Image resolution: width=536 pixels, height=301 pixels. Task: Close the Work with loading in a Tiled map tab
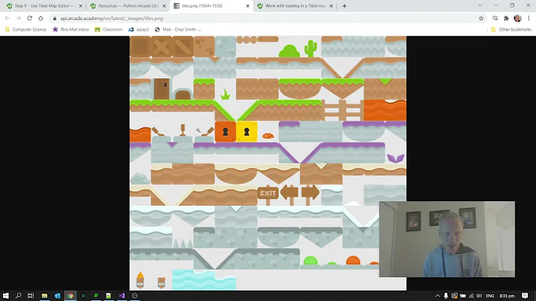(x=331, y=6)
